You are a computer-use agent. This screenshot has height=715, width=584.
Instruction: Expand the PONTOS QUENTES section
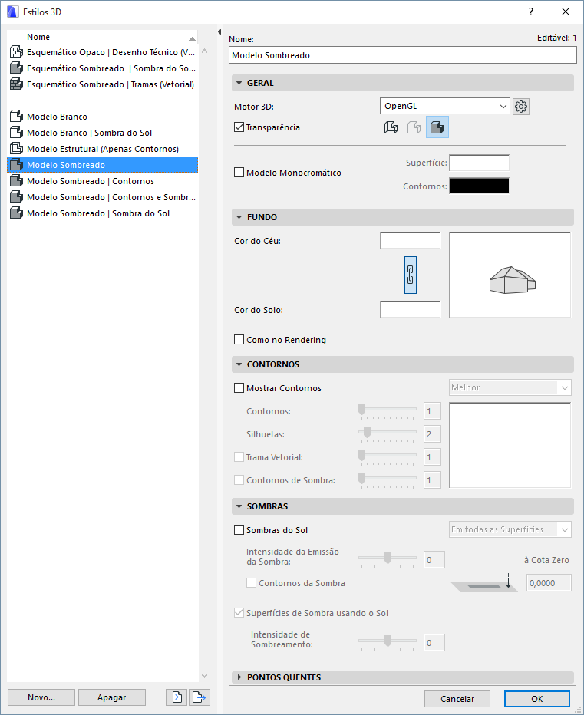click(239, 677)
